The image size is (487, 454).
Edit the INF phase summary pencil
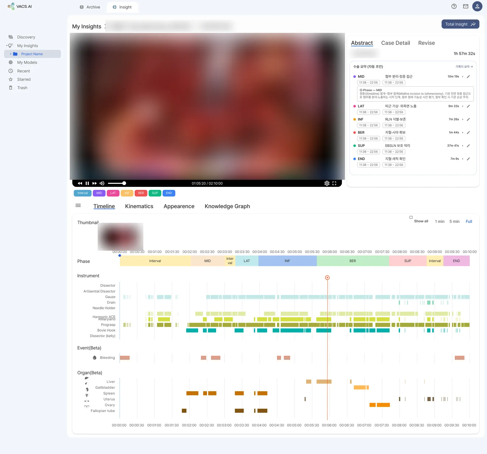468,119
